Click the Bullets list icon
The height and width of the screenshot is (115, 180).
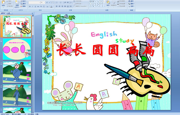tap(57, 3)
